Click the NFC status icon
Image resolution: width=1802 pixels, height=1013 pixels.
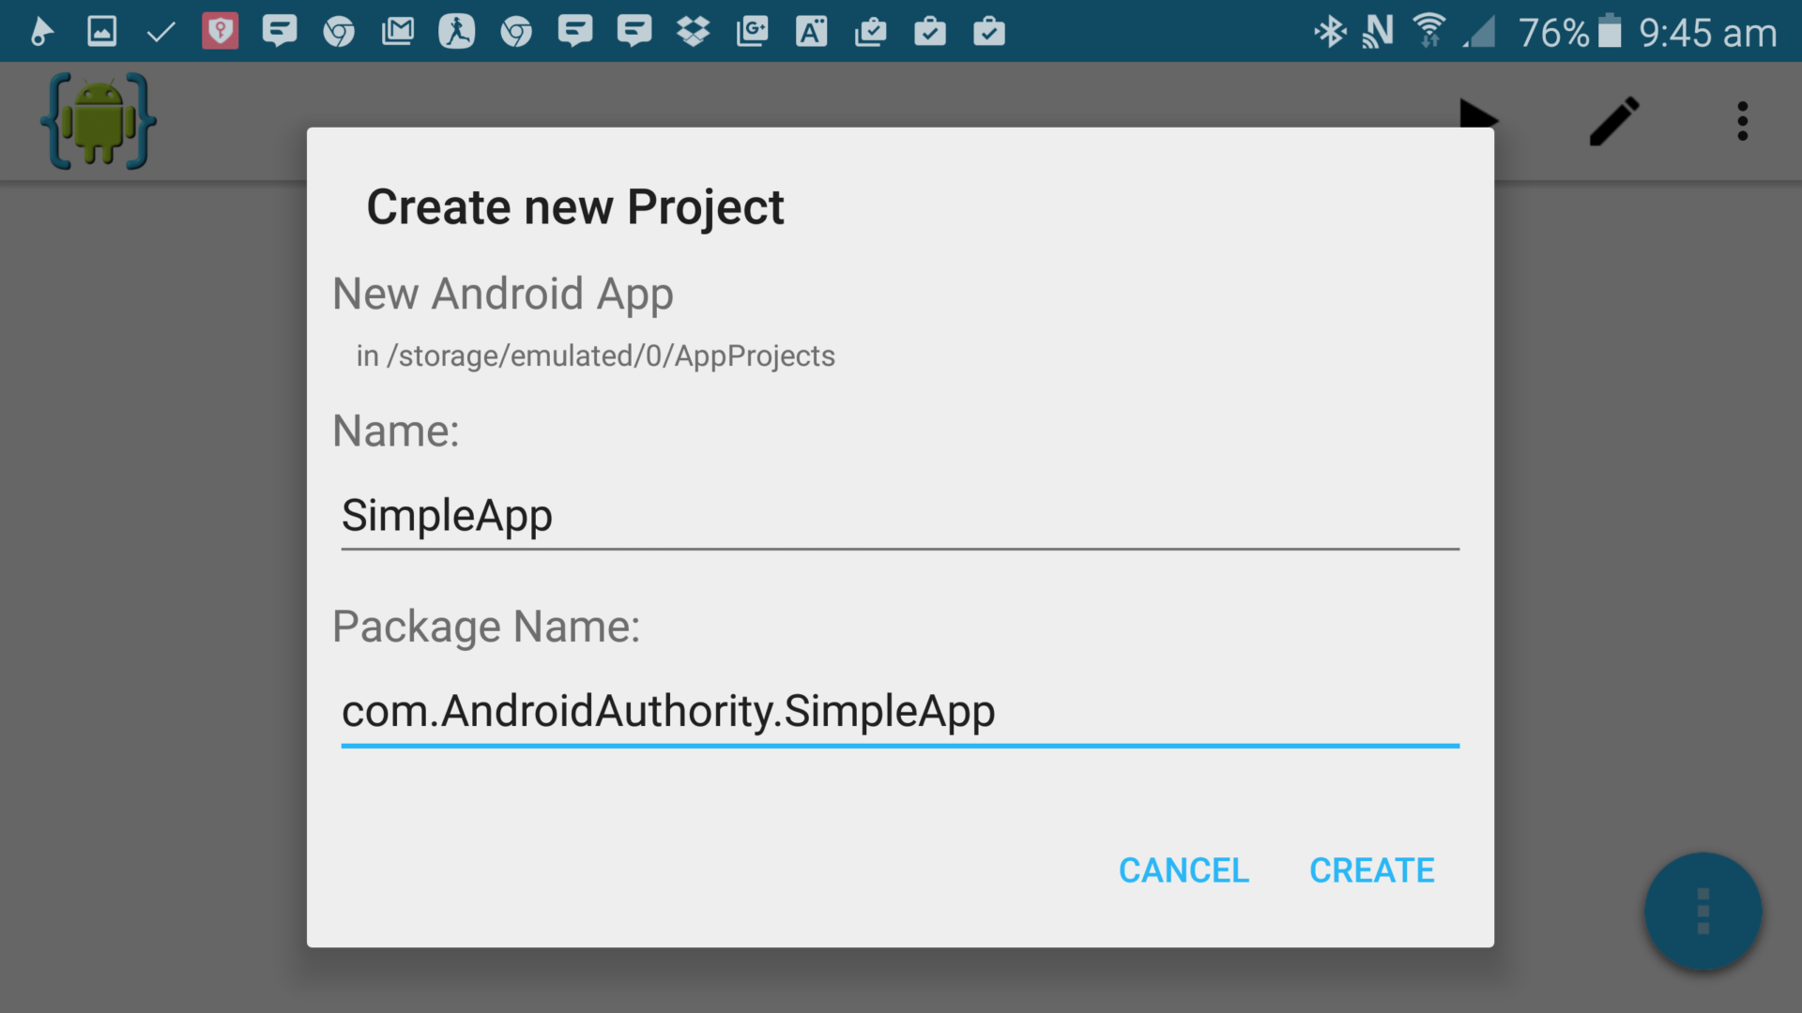point(1378,31)
